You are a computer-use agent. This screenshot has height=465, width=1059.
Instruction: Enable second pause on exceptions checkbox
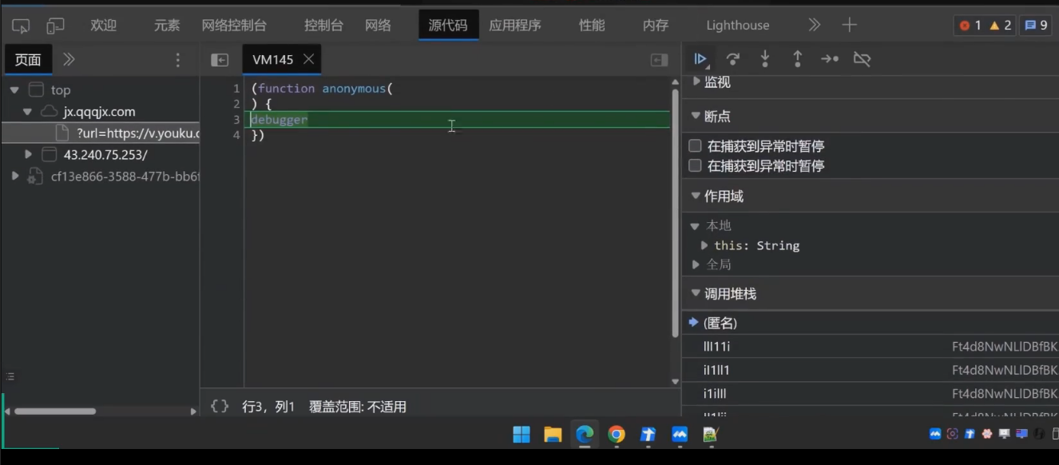coord(695,166)
